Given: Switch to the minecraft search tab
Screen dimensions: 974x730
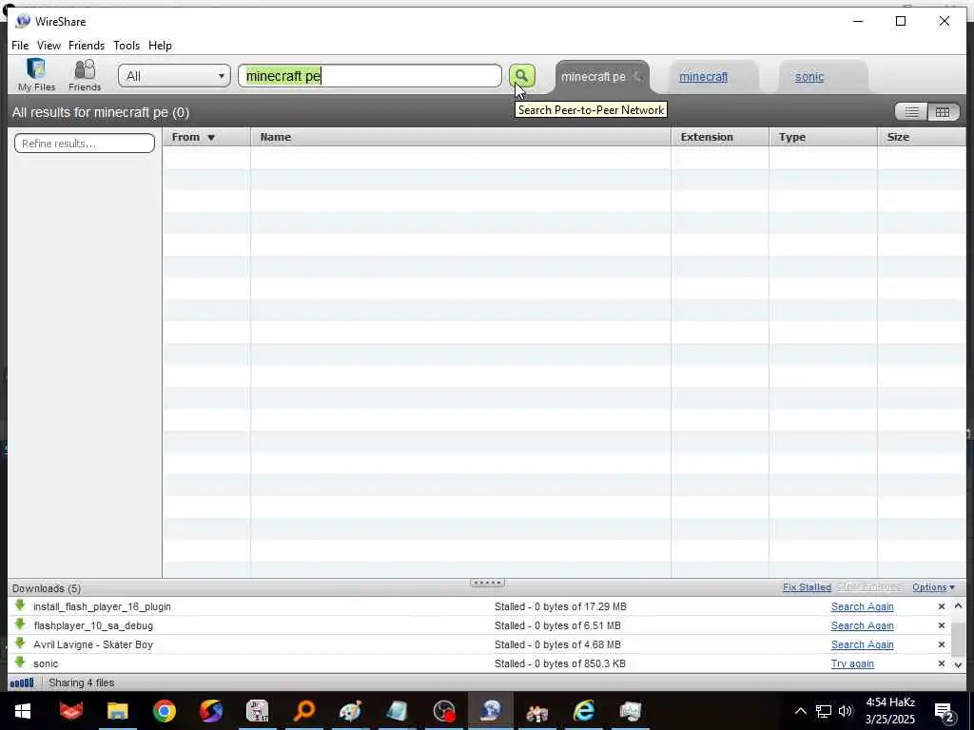Looking at the screenshot, I should coord(703,76).
